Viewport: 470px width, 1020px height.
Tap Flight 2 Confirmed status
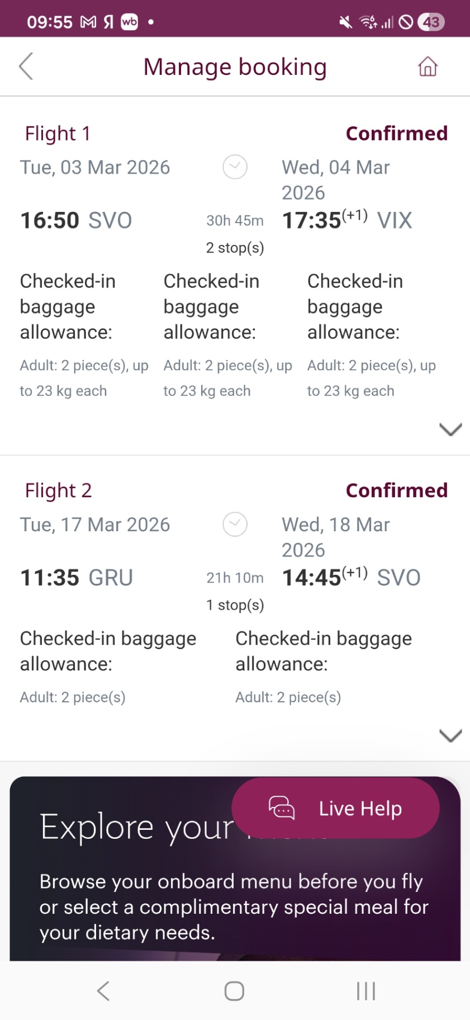(397, 490)
